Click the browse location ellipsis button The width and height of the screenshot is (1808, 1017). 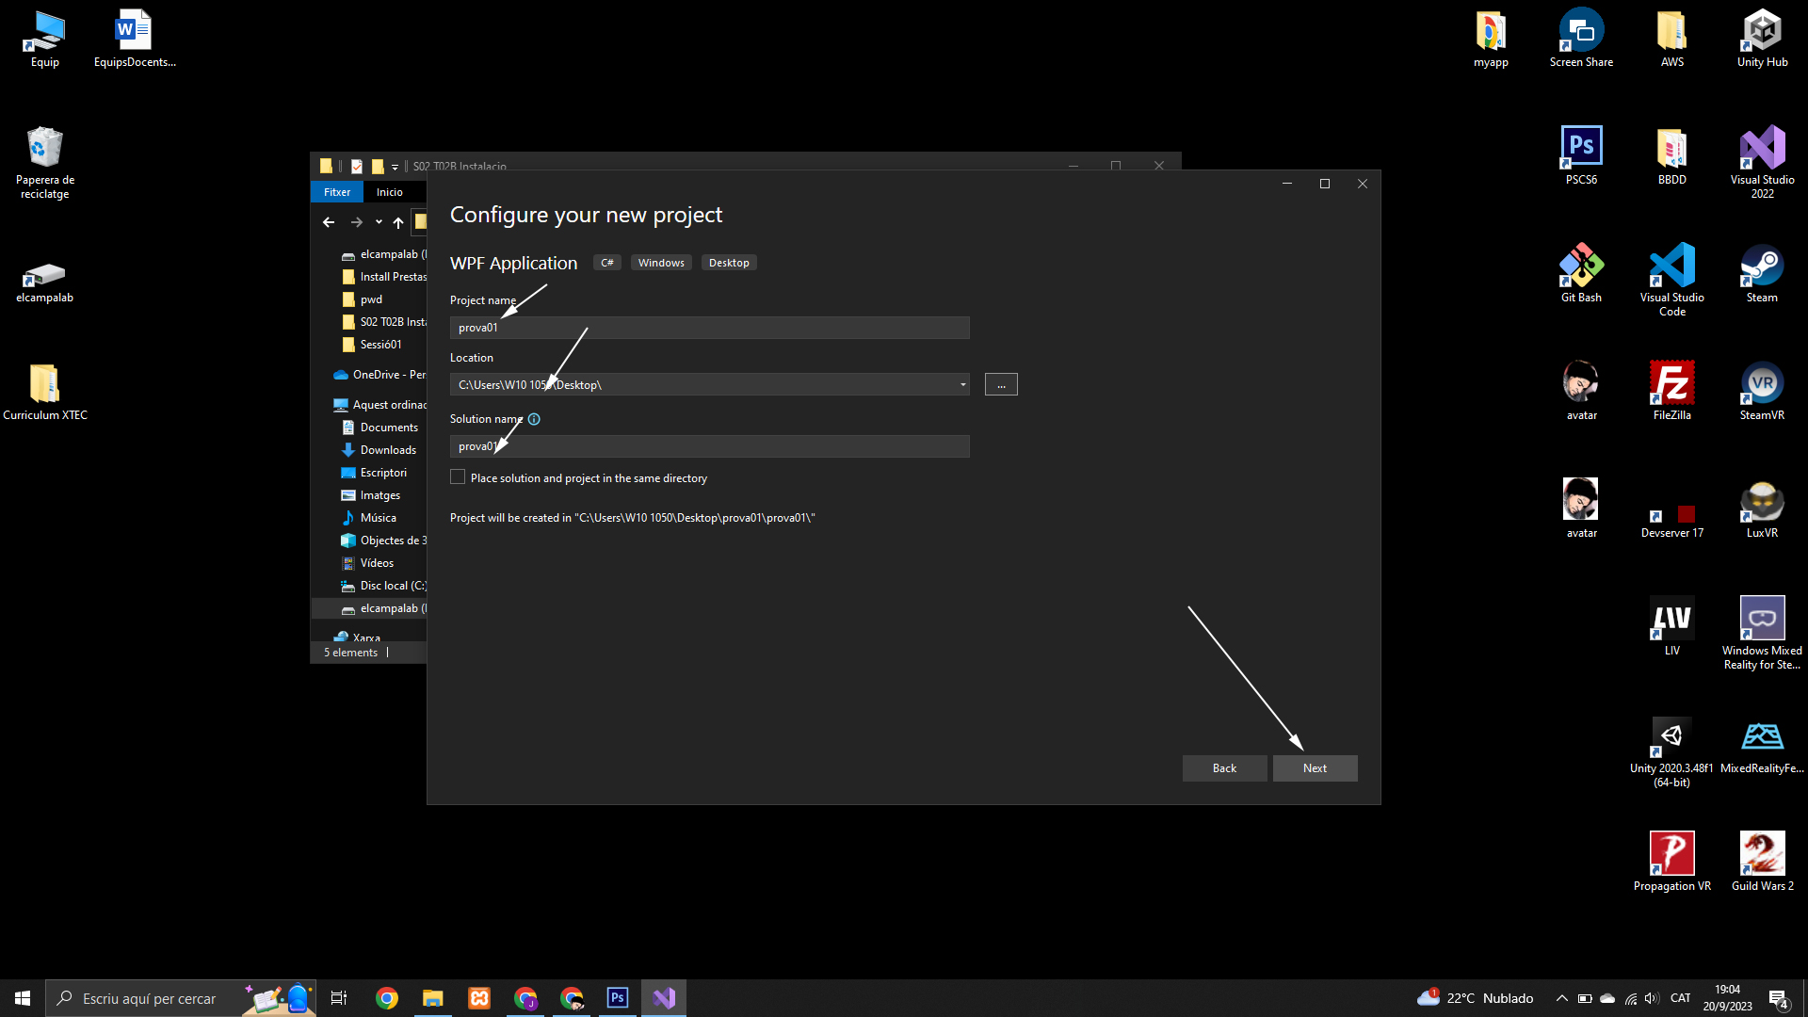(x=1001, y=384)
